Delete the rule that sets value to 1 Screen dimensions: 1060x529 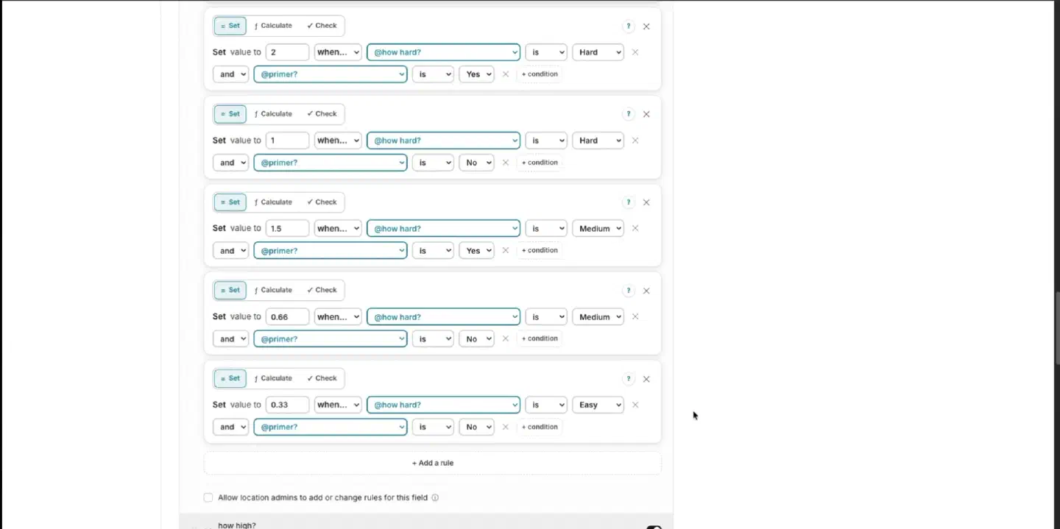coord(646,114)
